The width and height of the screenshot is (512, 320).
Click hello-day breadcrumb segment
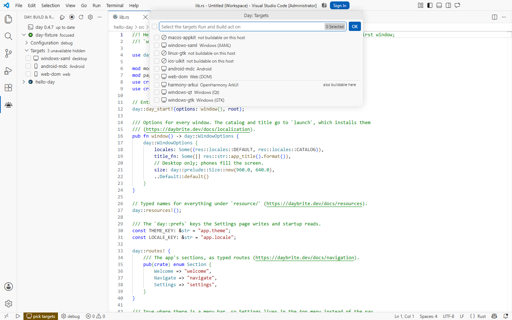click(123, 27)
